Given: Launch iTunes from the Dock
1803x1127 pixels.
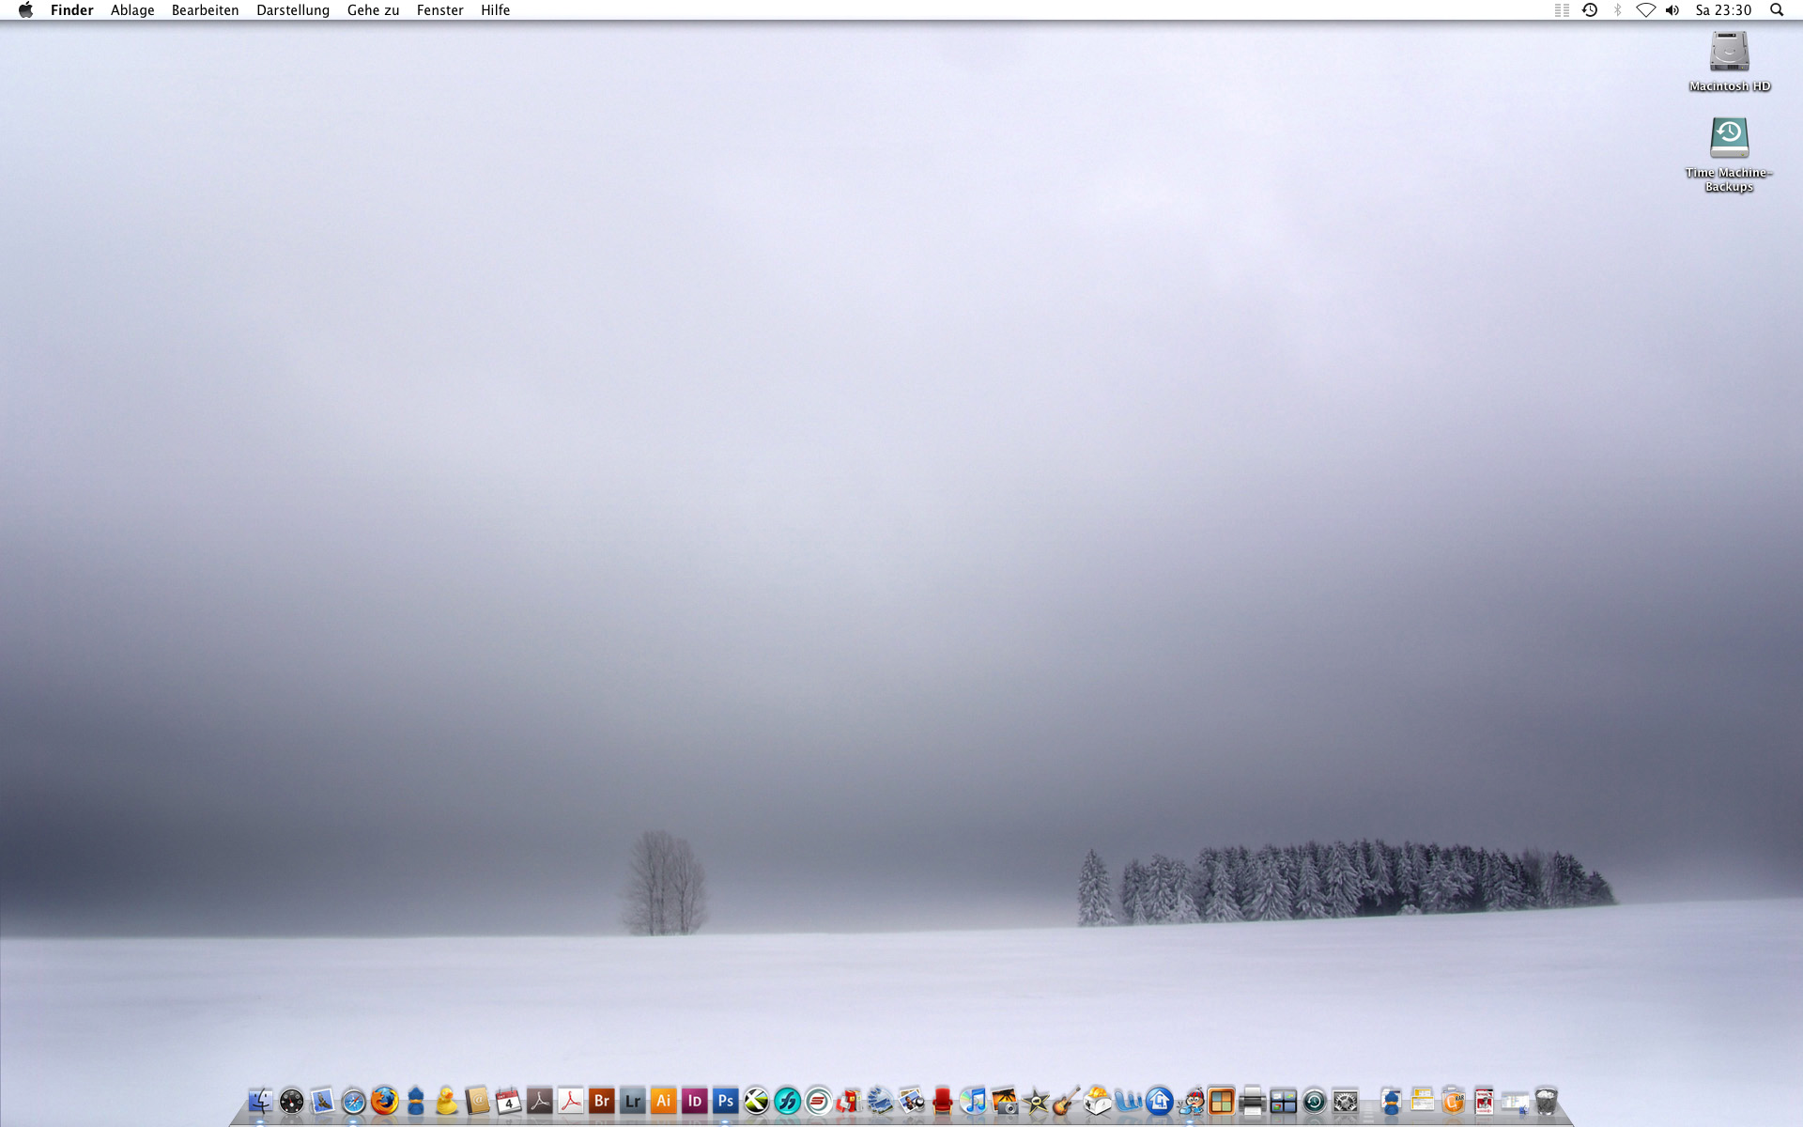Looking at the screenshot, I should 973,1101.
